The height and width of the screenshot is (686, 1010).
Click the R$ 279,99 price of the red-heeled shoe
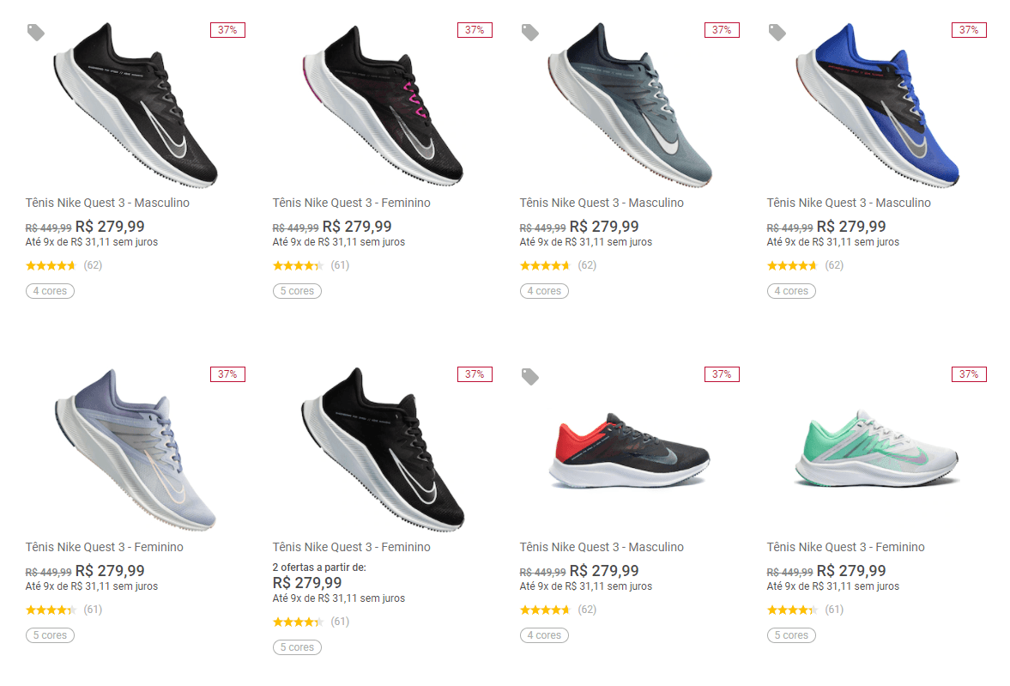pos(604,571)
